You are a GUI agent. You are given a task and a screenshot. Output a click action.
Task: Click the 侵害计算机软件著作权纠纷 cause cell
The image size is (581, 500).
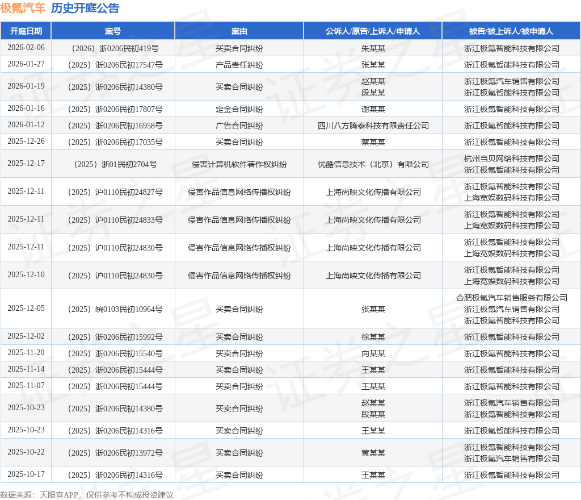point(239,164)
